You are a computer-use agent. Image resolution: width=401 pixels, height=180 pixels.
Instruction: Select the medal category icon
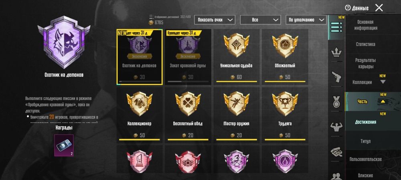[x=336, y=101]
